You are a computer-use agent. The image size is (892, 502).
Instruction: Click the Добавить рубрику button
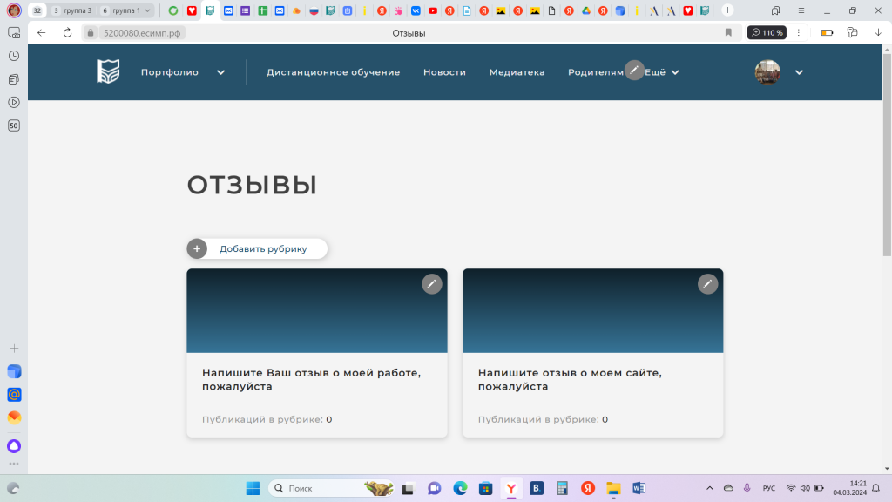[263, 249]
